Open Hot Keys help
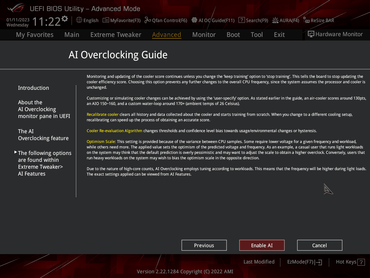The height and width of the screenshot is (278, 370). click(350, 262)
